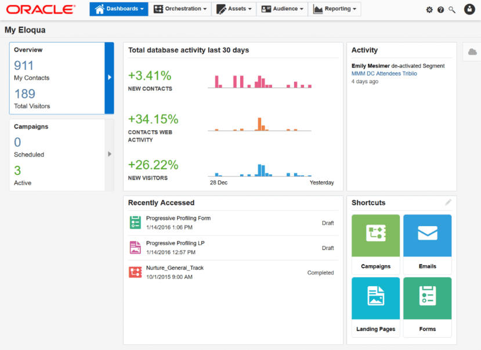Viewport: 481px width, 350px height.
Task: Open the settings gear icon
Action: tap(429, 10)
